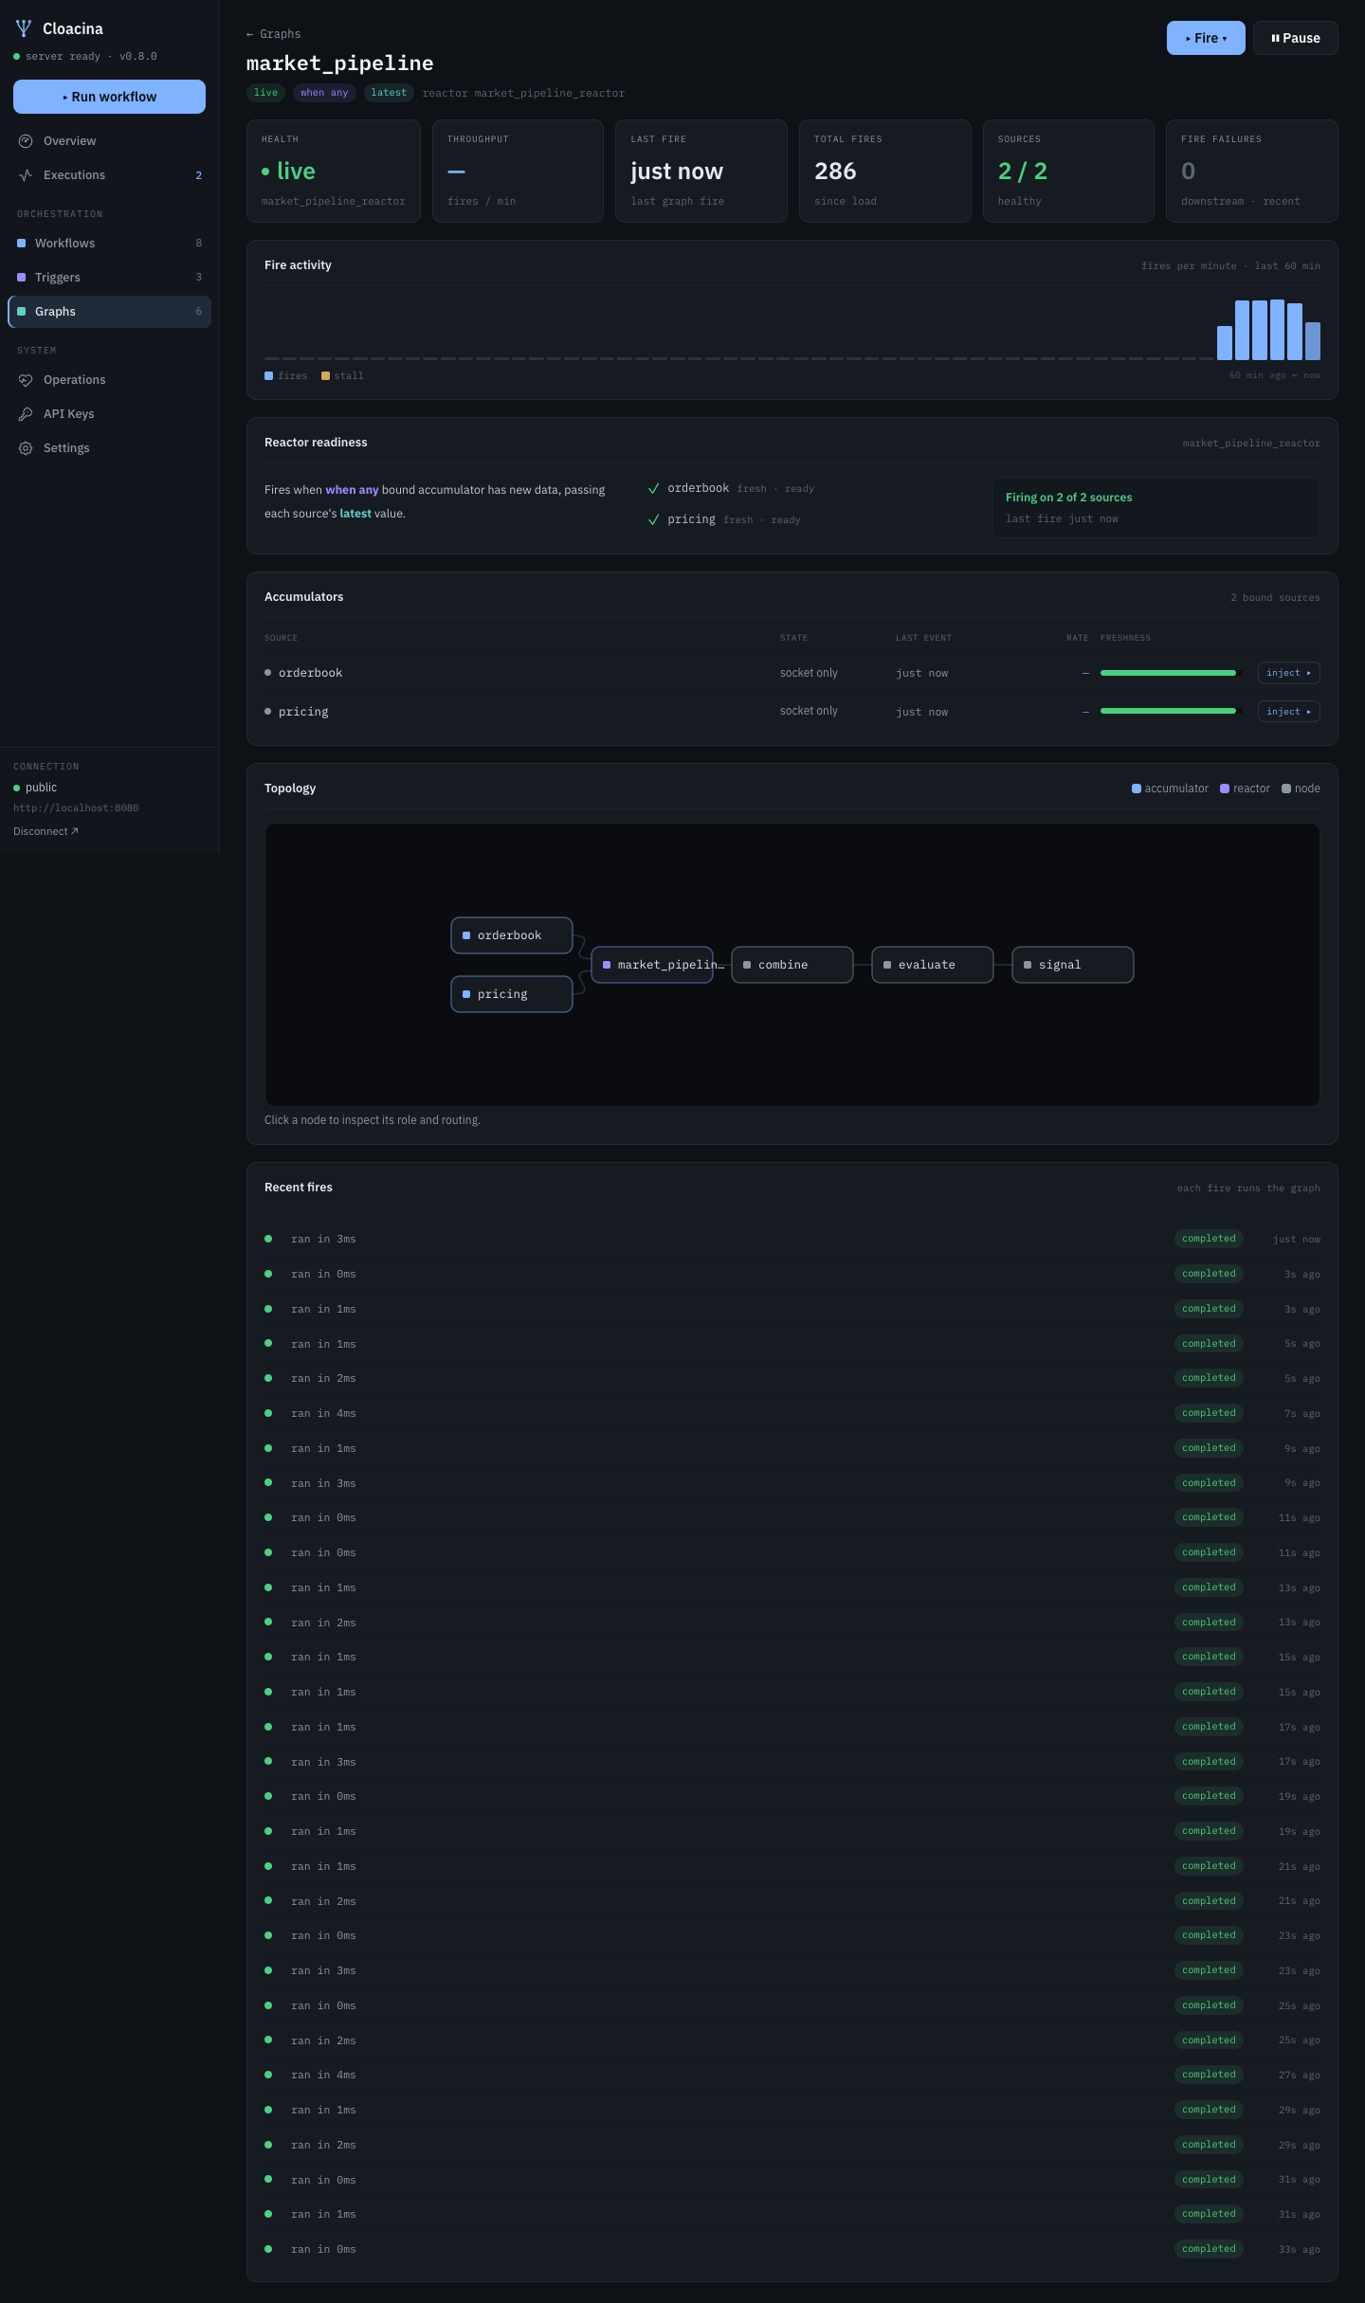
Task: Click Firing on 2 of 2 sources
Action: (1069, 498)
